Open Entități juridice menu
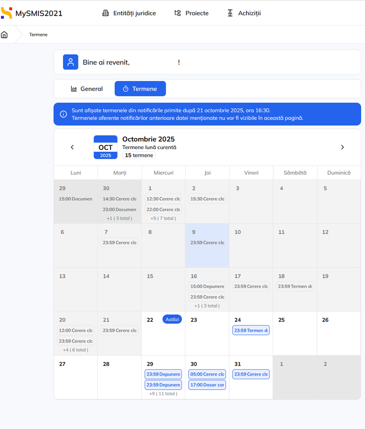Screen dimensions: 365x429 point(129,13)
